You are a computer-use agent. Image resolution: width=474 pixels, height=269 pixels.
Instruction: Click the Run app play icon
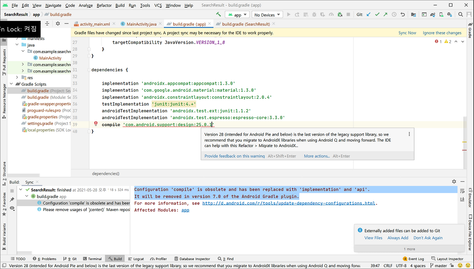click(288, 15)
